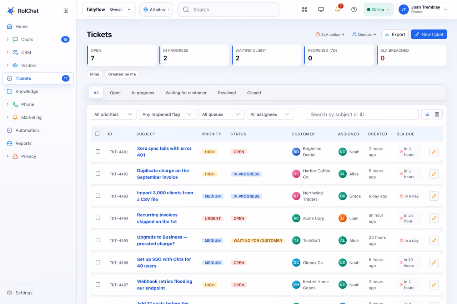Viewport: 457px width, 304px height.
Task: Click the monitor display icon in header
Action: pyautogui.click(x=321, y=10)
